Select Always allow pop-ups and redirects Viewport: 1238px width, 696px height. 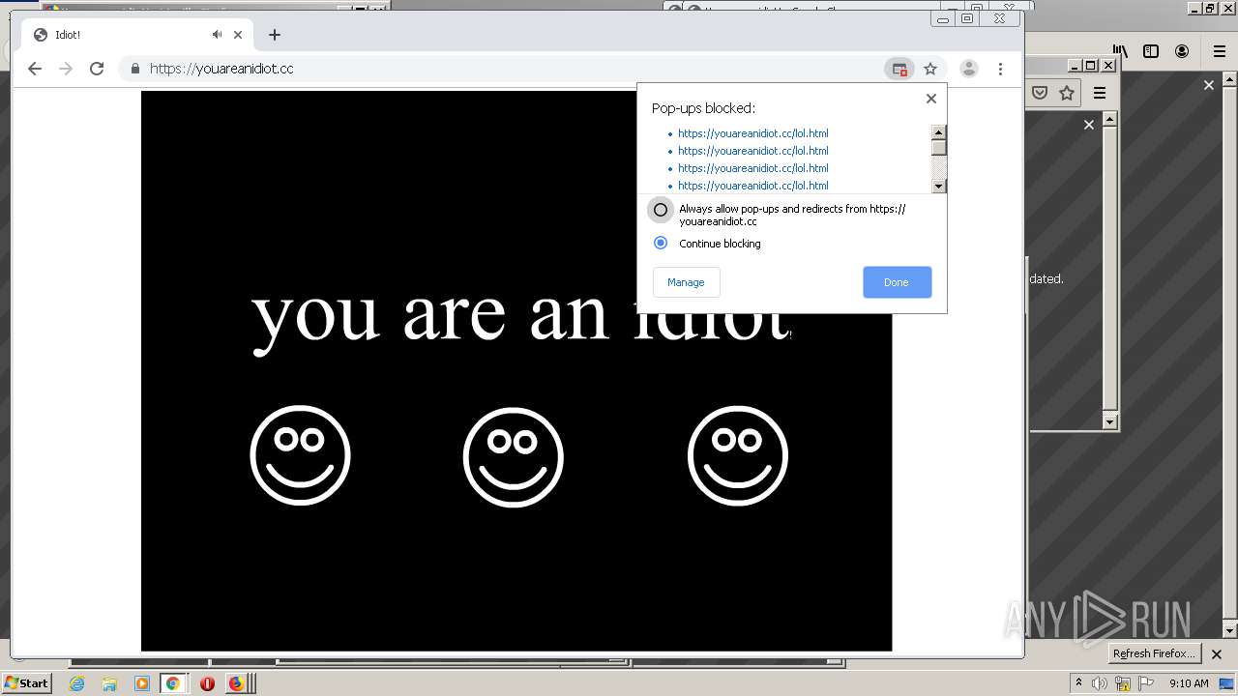click(661, 210)
